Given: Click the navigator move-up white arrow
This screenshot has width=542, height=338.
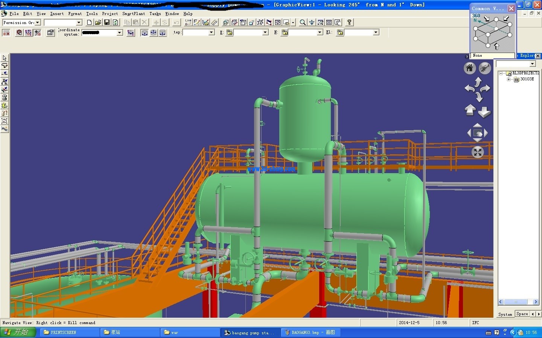Looking at the screenshot, I should pyautogui.click(x=470, y=110).
